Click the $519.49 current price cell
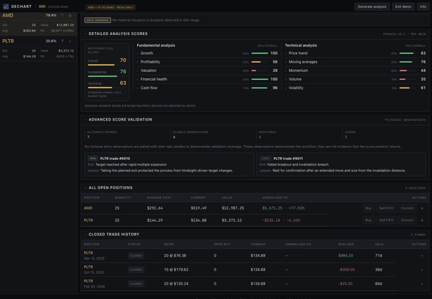 [x=199, y=208]
